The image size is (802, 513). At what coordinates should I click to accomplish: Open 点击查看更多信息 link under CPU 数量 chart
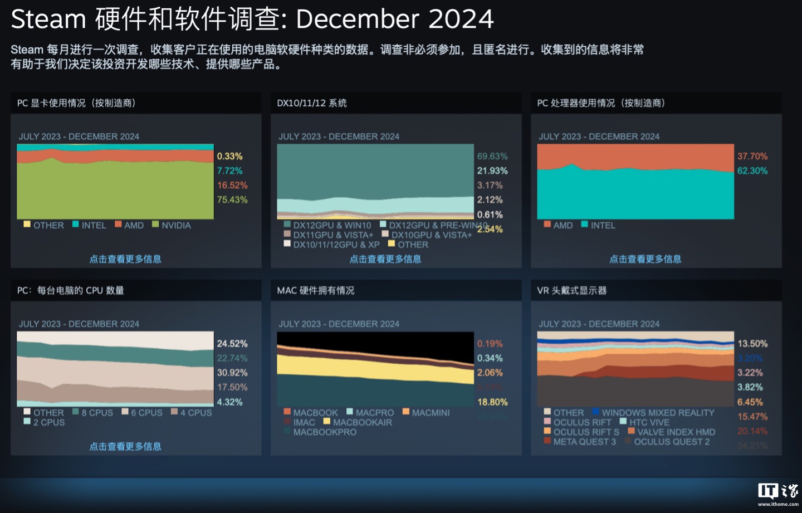[125, 446]
